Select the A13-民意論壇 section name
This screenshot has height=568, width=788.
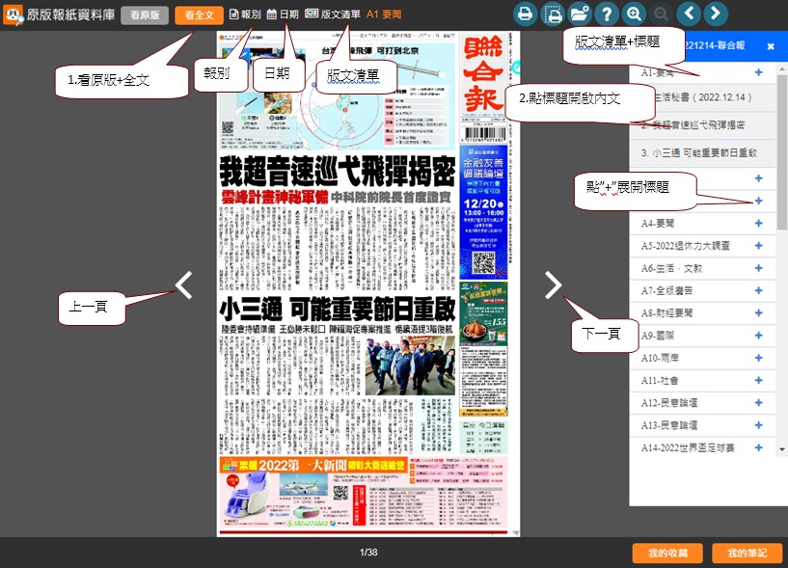(x=669, y=425)
